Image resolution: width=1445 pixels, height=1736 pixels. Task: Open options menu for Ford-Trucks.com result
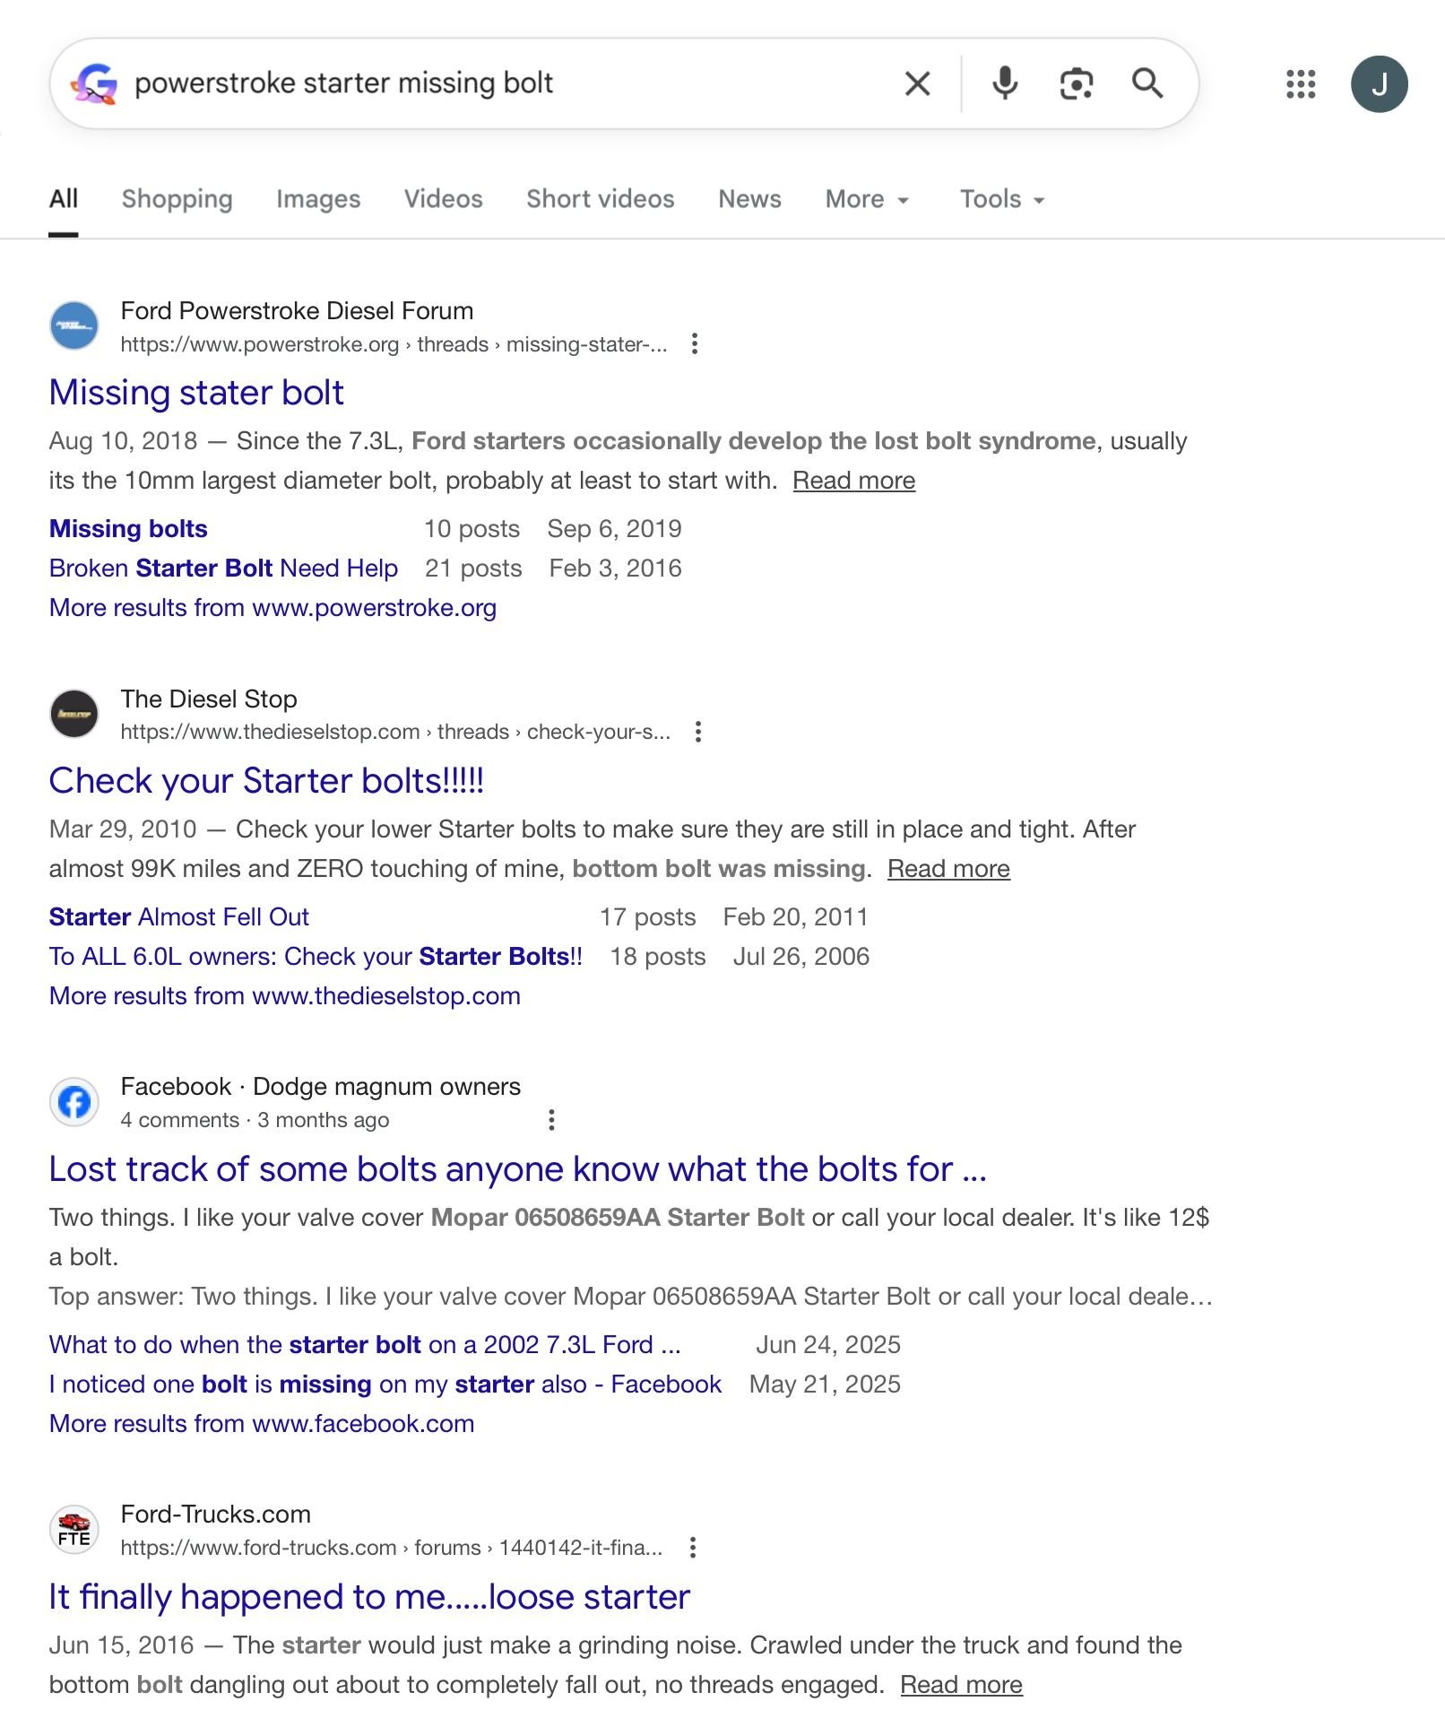692,1548
